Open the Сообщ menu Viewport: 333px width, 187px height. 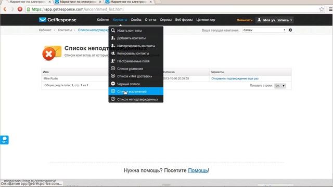(136, 20)
